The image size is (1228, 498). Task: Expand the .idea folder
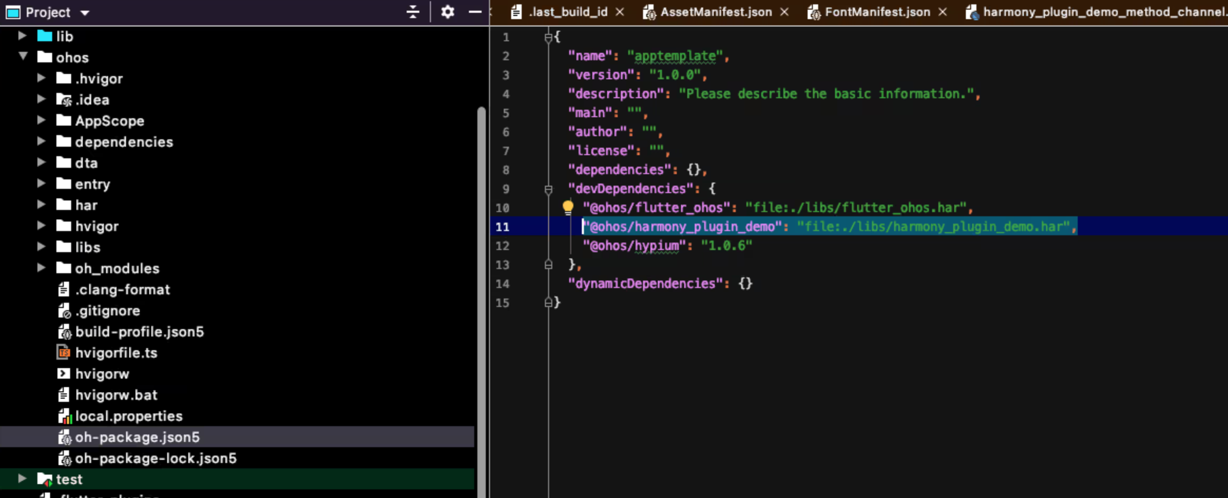tap(41, 99)
